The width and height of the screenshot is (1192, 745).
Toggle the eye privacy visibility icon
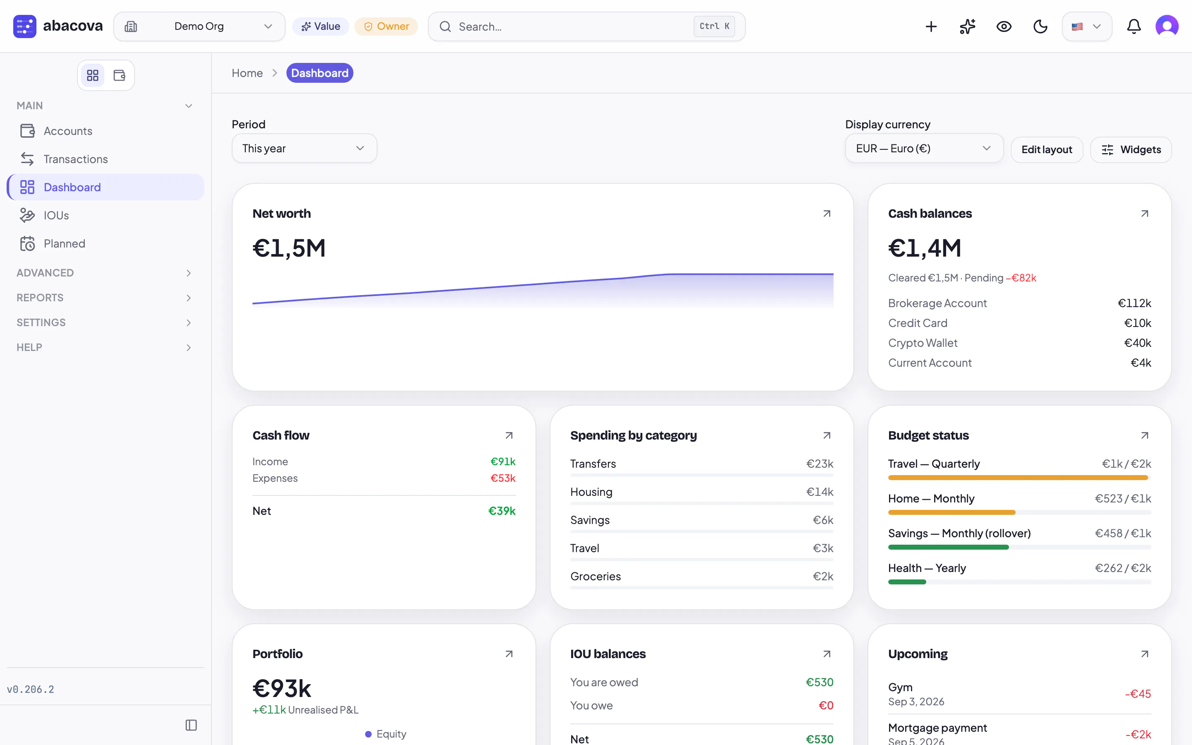click(x=1004, y=26)
